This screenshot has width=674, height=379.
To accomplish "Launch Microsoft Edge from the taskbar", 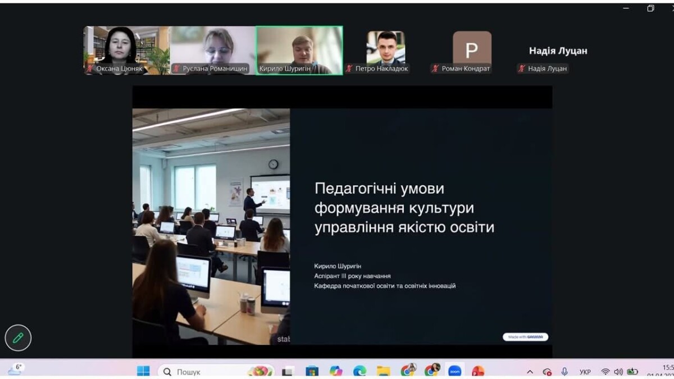I will [359, 371].
